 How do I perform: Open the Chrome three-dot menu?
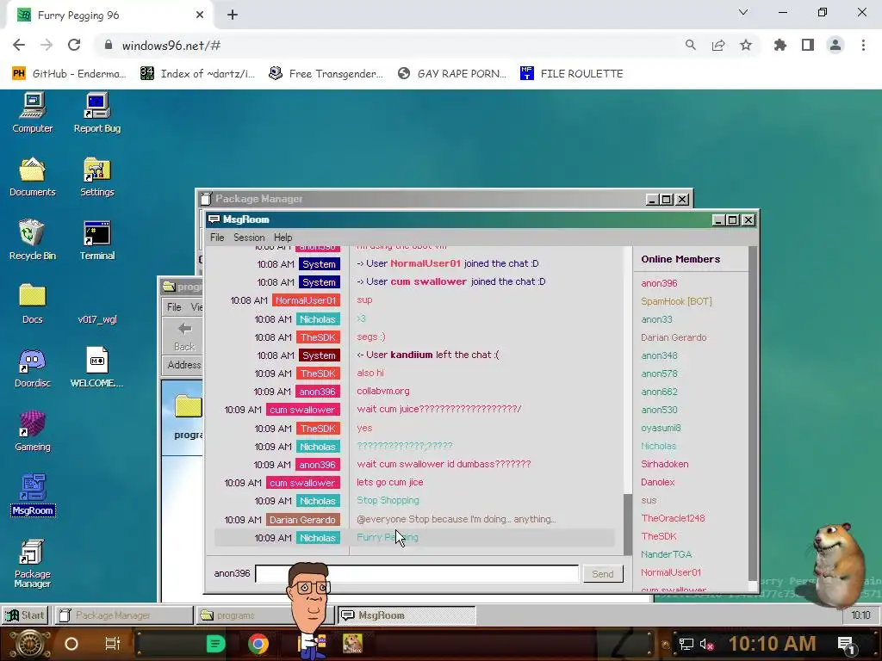pyautogui.click(x=863, y=45)
